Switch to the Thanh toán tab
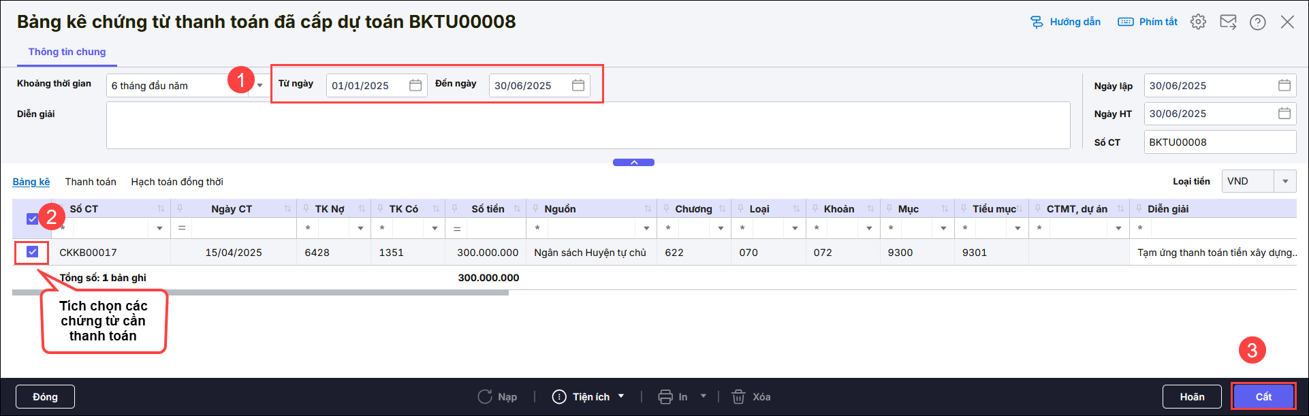 tap(91, 182)
